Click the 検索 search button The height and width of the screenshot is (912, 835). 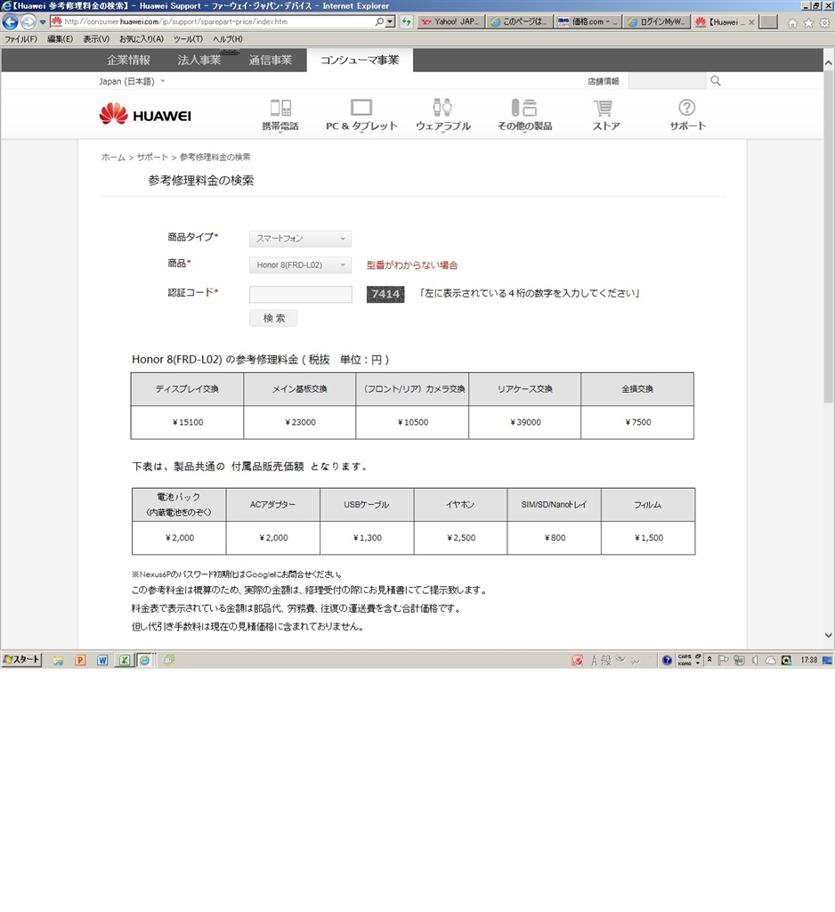click(x=273, y=318)
